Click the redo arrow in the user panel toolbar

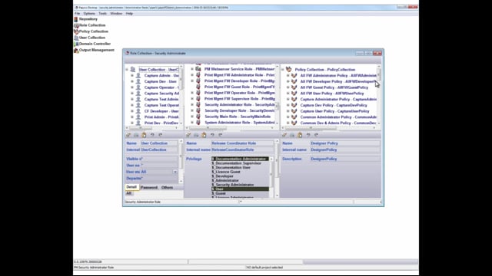[161, 135]
